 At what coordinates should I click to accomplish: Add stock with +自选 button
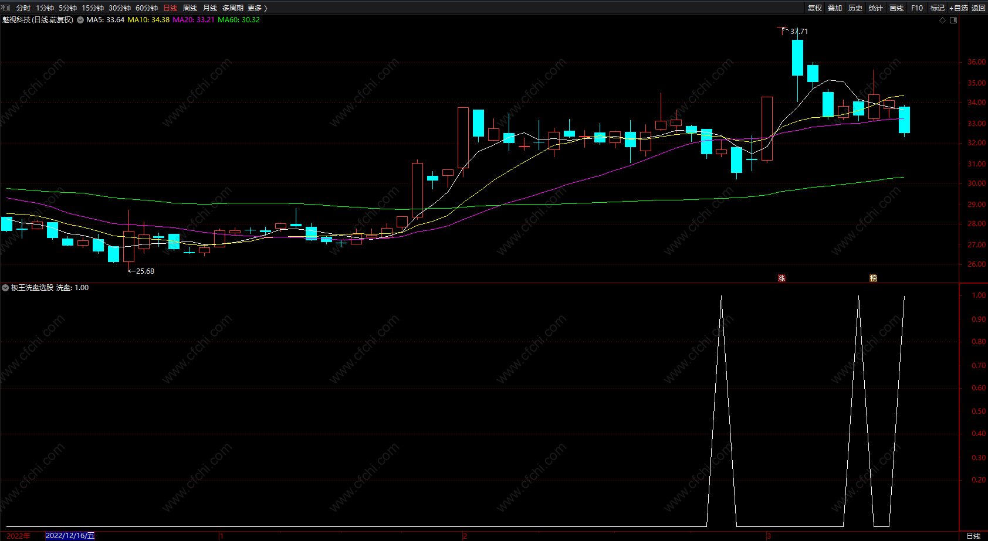point(959,8)
